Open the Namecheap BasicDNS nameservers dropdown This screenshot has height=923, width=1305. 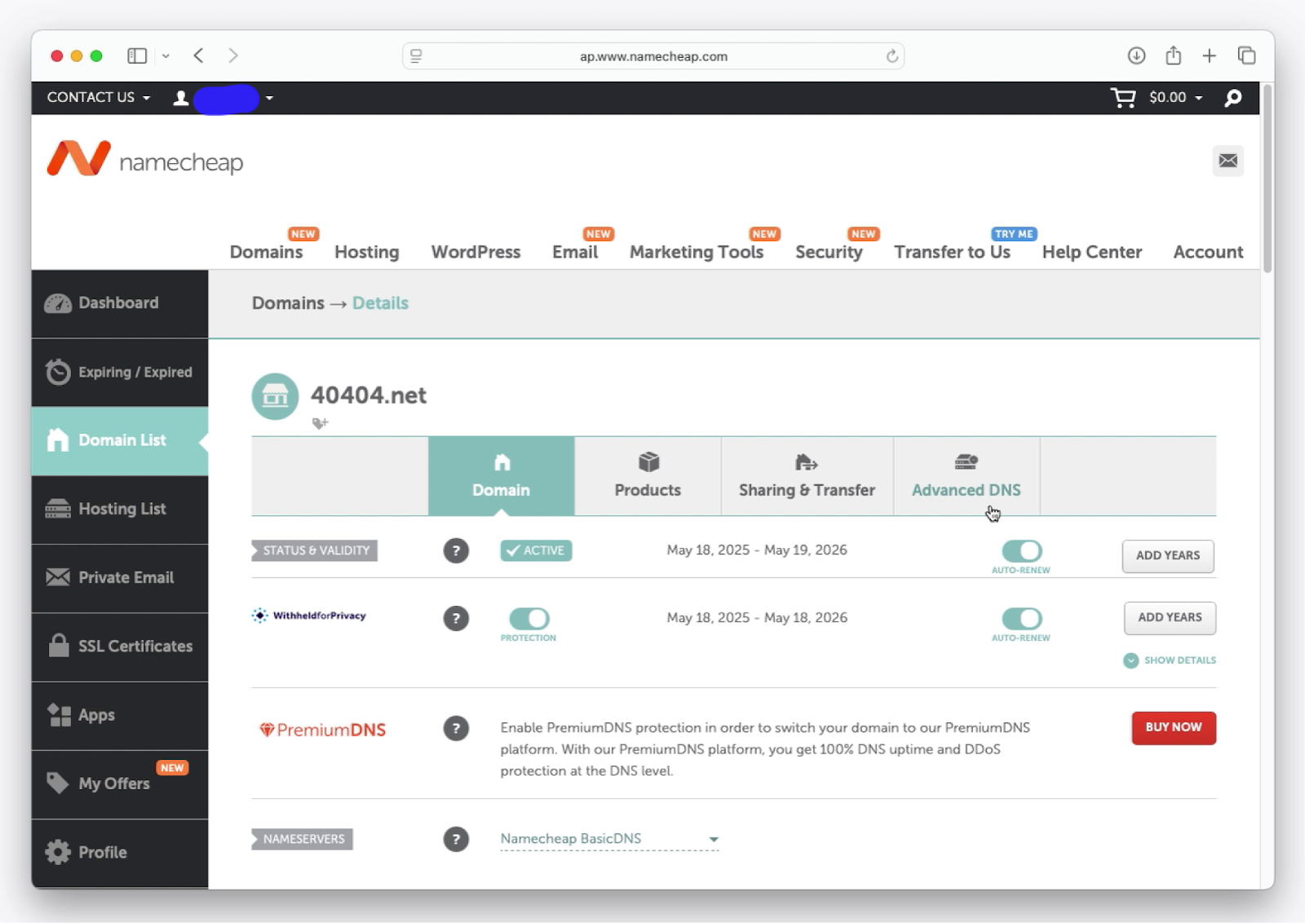coord(609,839)
